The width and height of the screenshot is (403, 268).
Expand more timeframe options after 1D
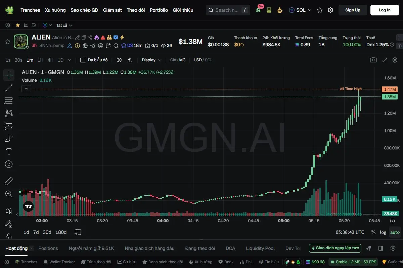pyautogui.click(x=70, y=60)
